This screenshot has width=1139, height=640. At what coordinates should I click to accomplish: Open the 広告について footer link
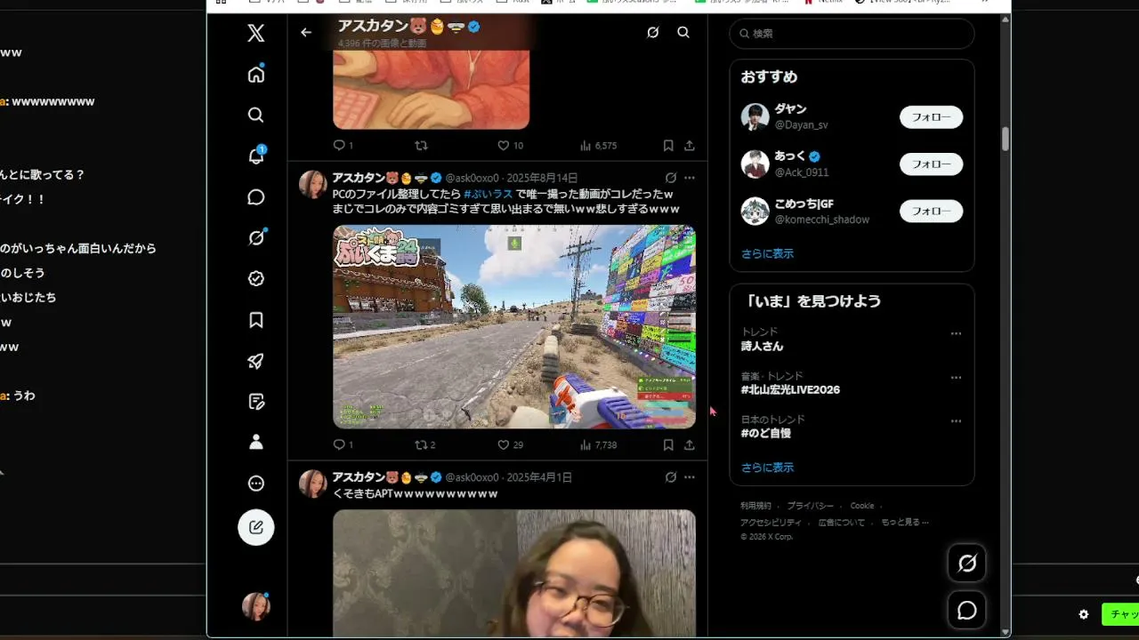click(x=841, y=523)
